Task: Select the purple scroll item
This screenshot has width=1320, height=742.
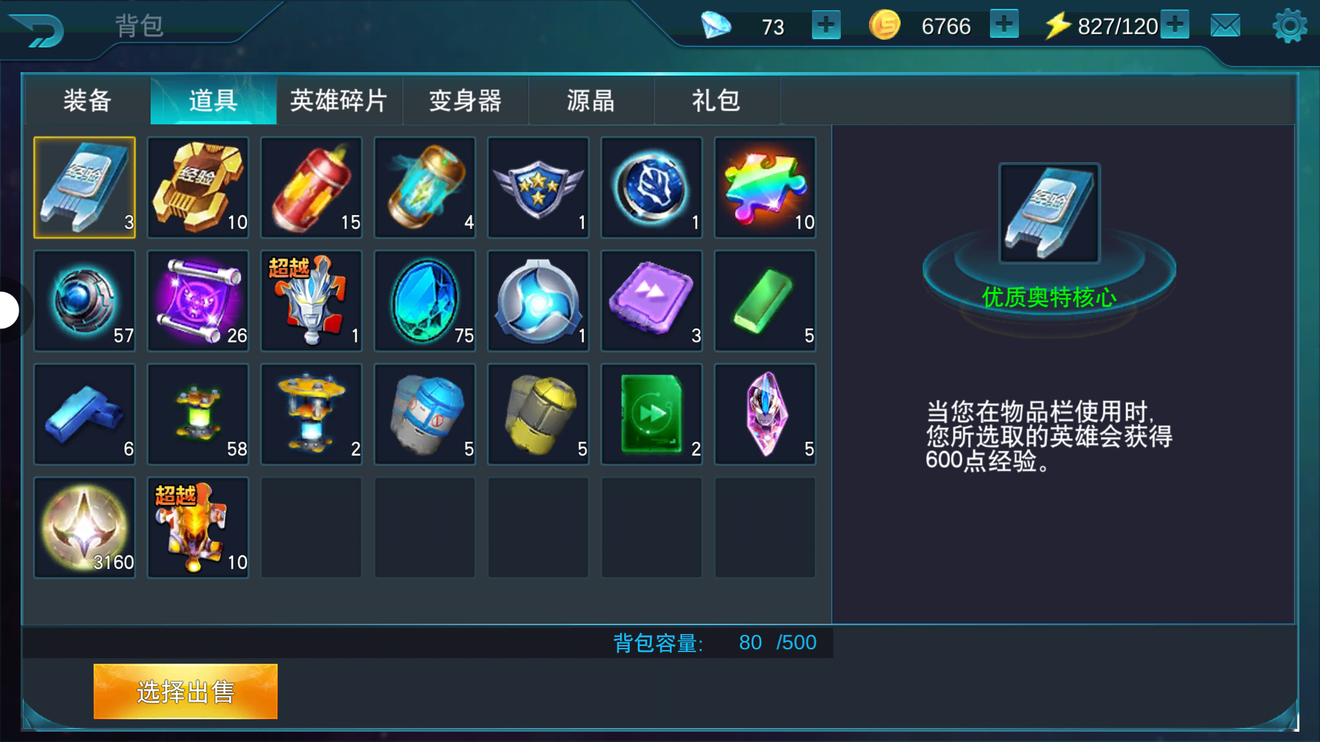Action: (198, 301)
